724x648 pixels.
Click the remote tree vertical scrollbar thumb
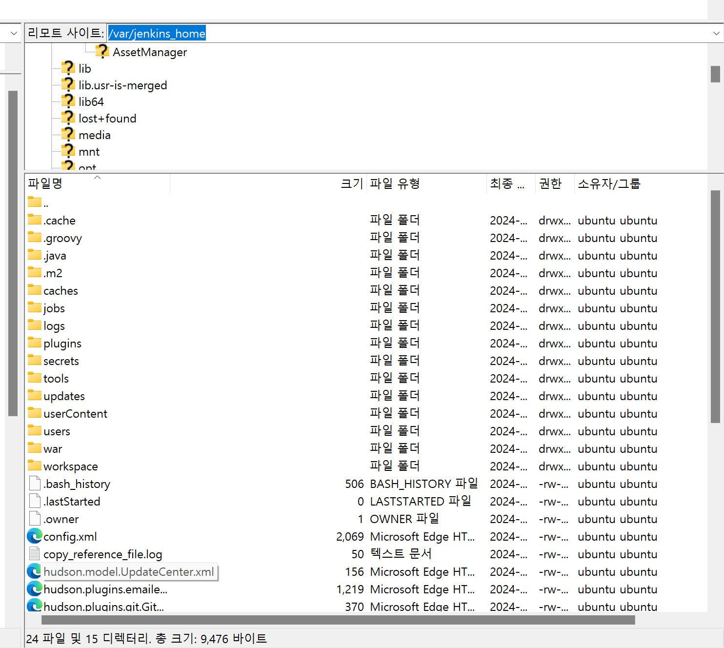tap(716, 74)
